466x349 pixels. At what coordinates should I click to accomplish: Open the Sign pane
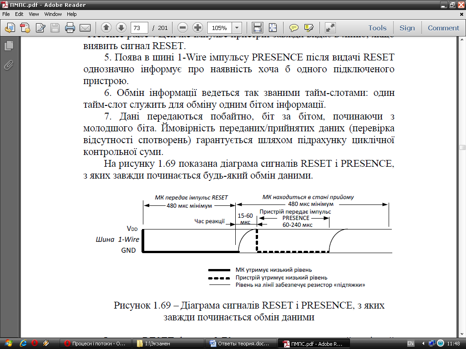[x=407, y=28]
